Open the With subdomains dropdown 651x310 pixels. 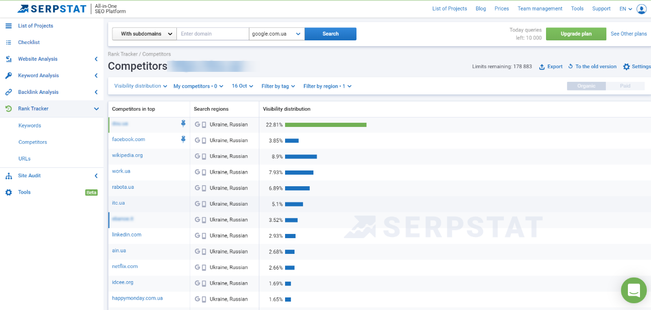pyautogui.click(x=144, y=34)
